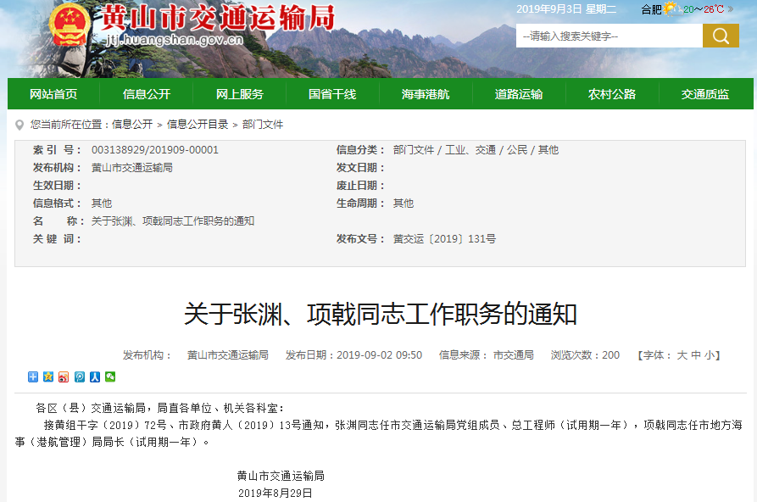Screen dimensions: 757x502
Task: Click 信息来源 value 市交通局
Action: click(x=513, y=355)
